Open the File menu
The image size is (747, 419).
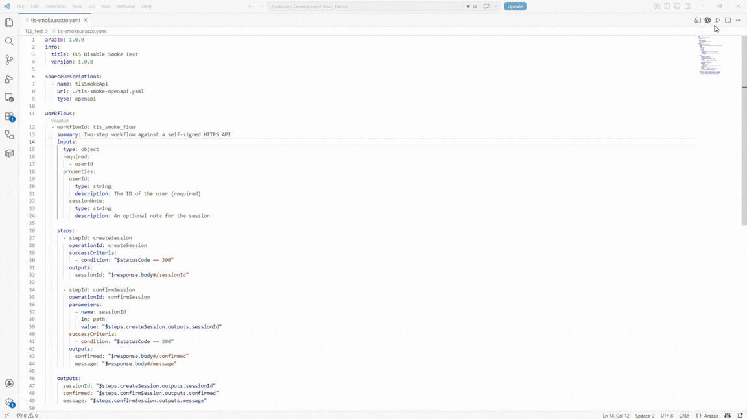[21, 6]
